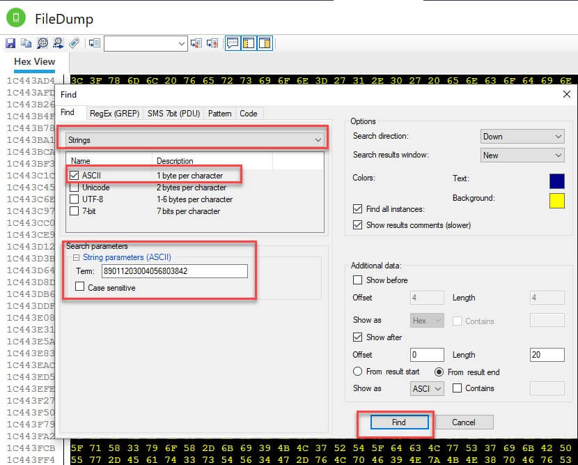Open the toolbar offset combo box

146,43
